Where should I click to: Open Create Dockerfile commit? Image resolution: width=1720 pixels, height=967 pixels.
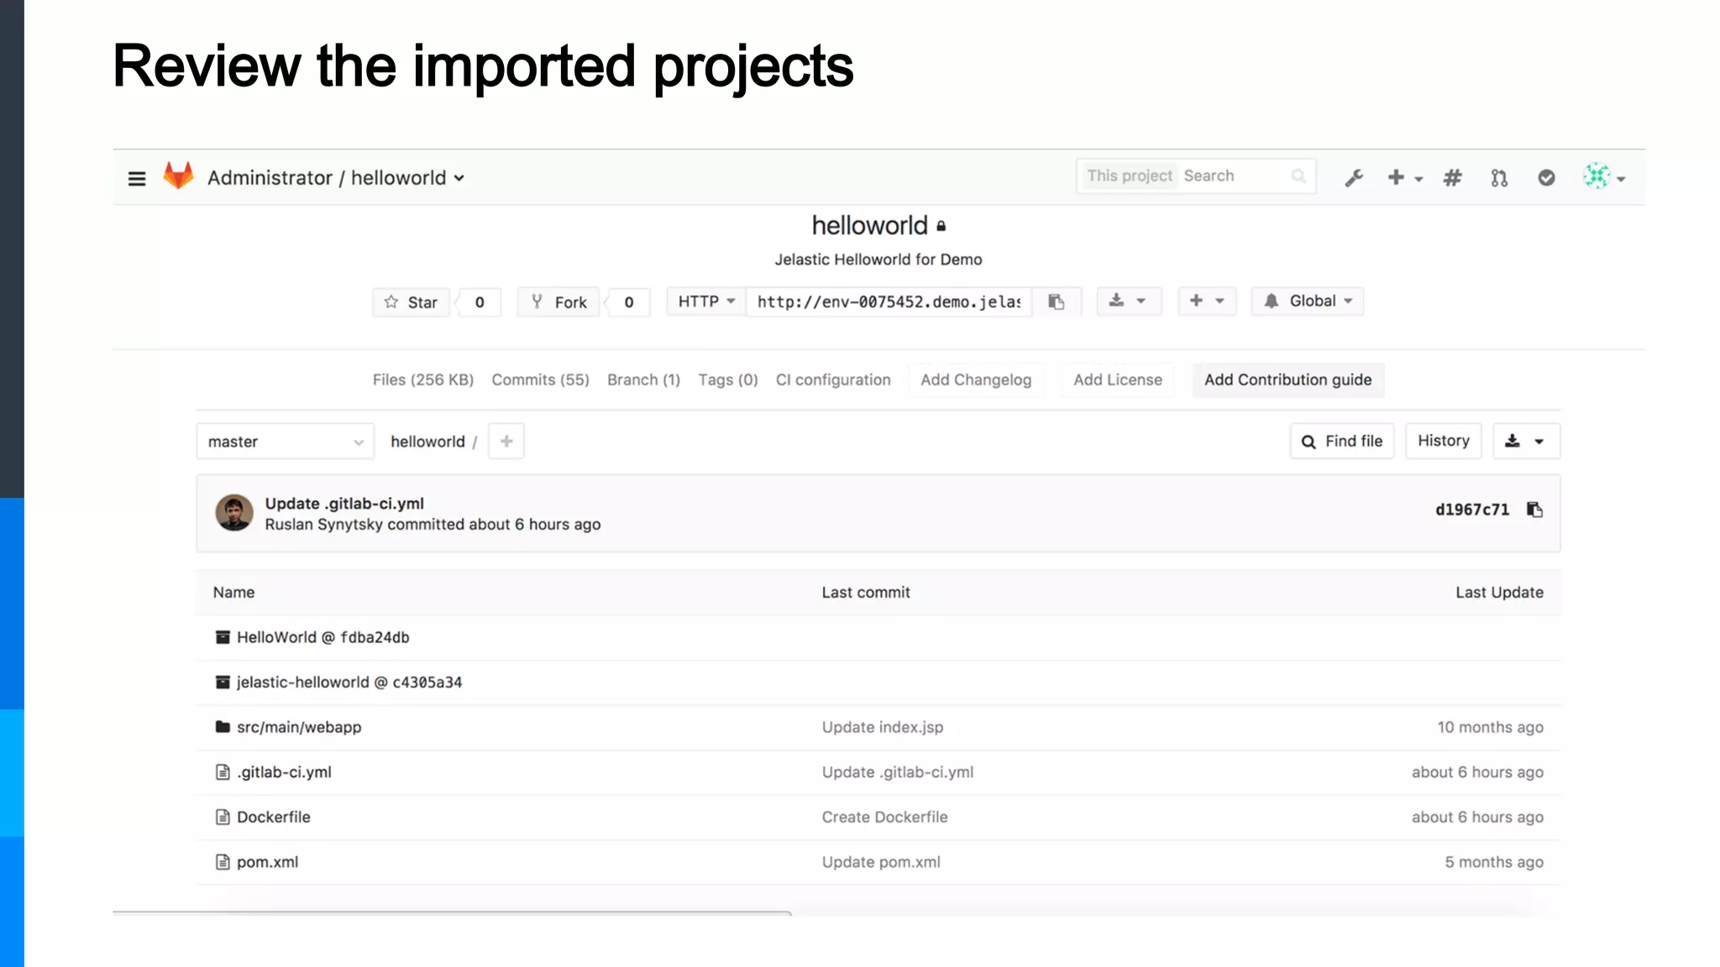pyautogui.click(x=884, y=817)
